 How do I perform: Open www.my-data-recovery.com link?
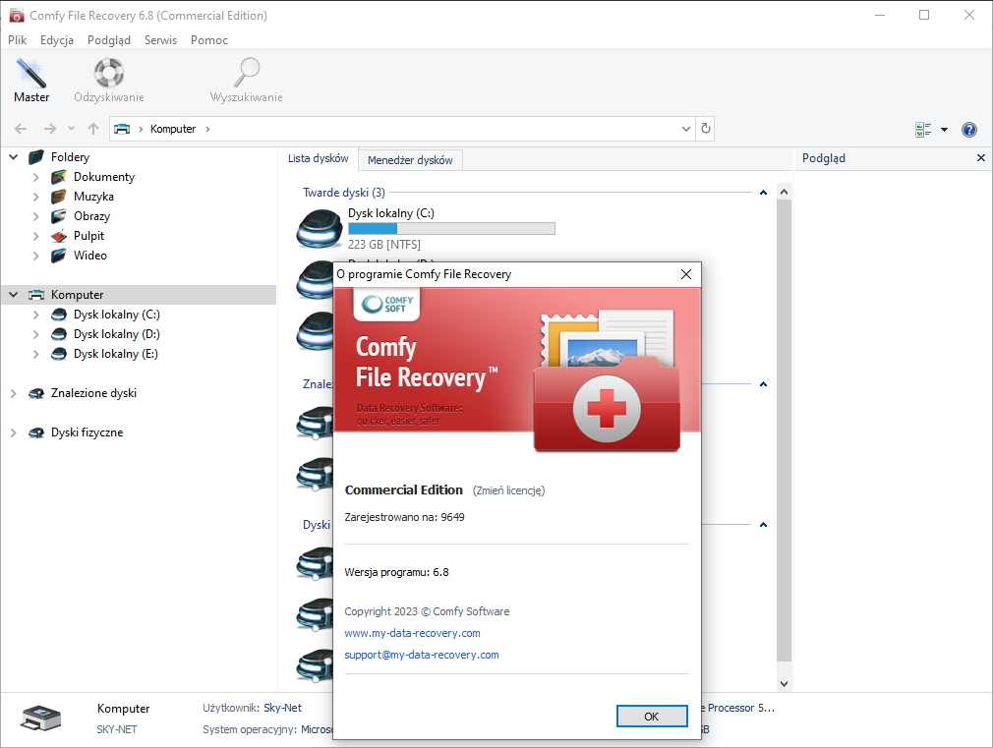tap(412, 633)
